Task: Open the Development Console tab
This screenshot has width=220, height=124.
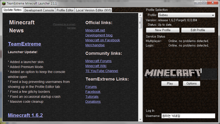Action: 39,10
